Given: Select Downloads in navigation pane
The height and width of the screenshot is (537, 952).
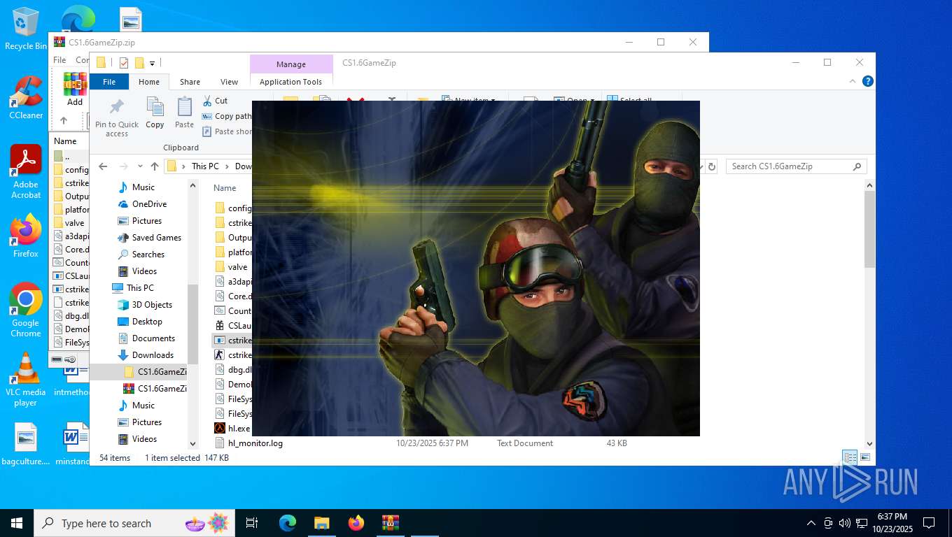Looking at the screenshot, I should (153, 355).
